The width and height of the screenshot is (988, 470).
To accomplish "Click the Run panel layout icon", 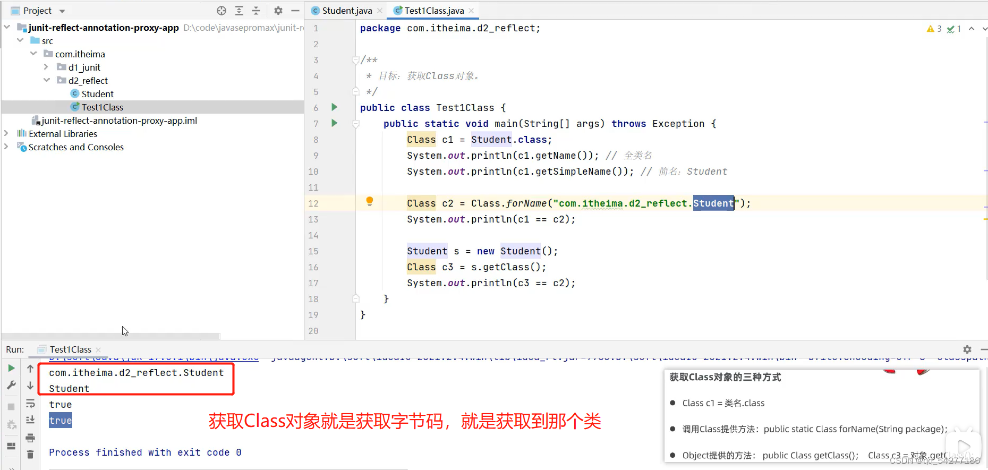I will (x=11, y=446).
